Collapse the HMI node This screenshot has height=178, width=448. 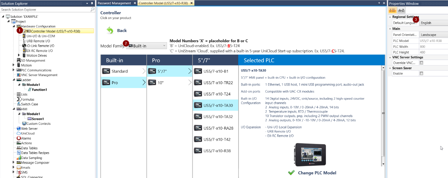(14, 109)
